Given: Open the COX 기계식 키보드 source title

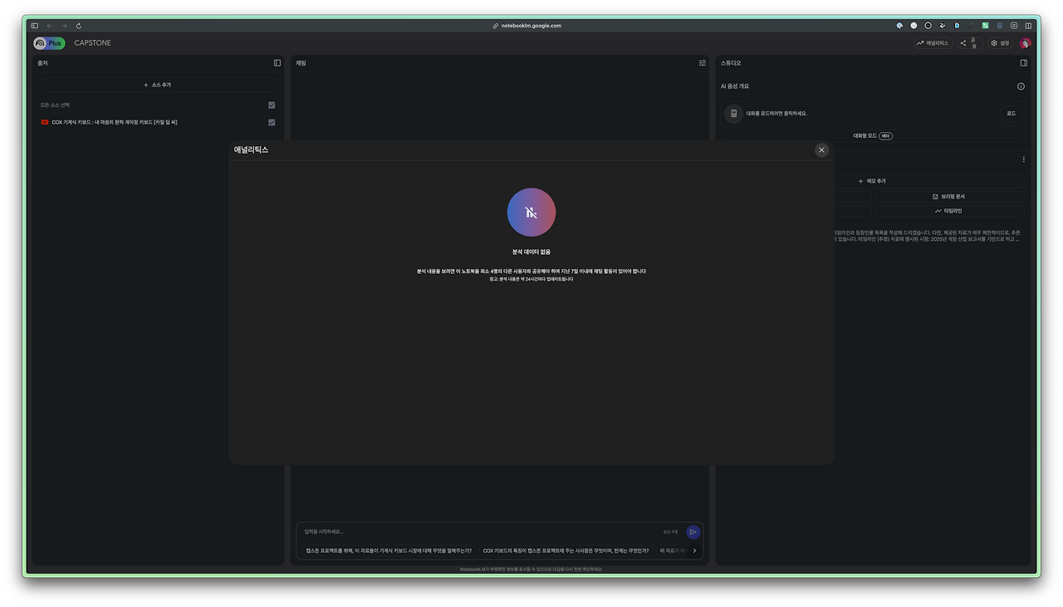Looking at the screenshot, I should (x=115, y=122).
